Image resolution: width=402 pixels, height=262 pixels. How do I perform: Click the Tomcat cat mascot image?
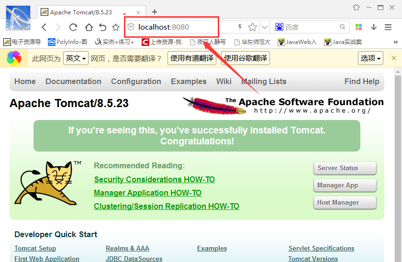coord(48,183)
